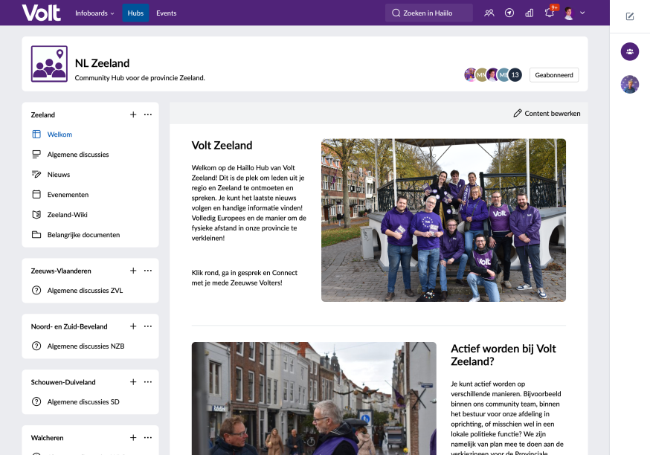Click the plus icon beside Schouwen-Duiveland
Viewport: 650px width, 455px height.
pos(133,382)
